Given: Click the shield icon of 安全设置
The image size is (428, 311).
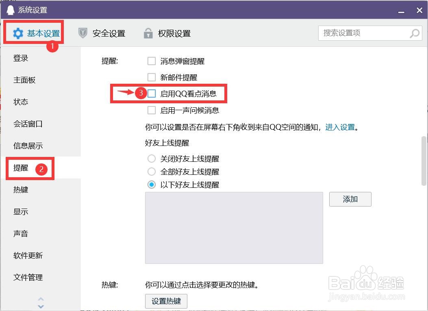Looking at the screenshot, I should pos(83,33).
